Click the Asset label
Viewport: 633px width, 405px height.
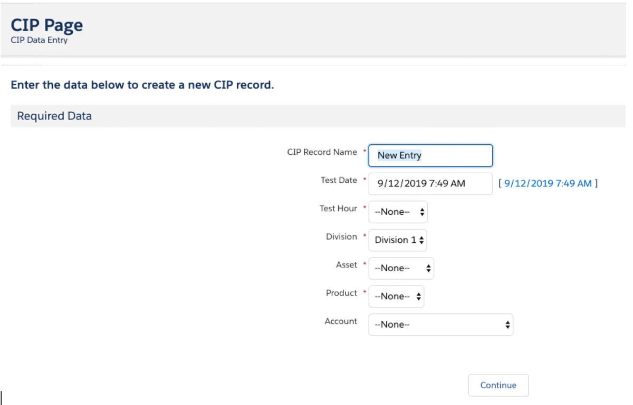347,265
